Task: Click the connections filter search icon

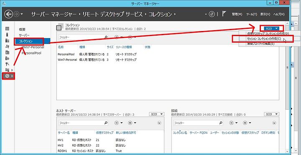Action: (221, 123)
